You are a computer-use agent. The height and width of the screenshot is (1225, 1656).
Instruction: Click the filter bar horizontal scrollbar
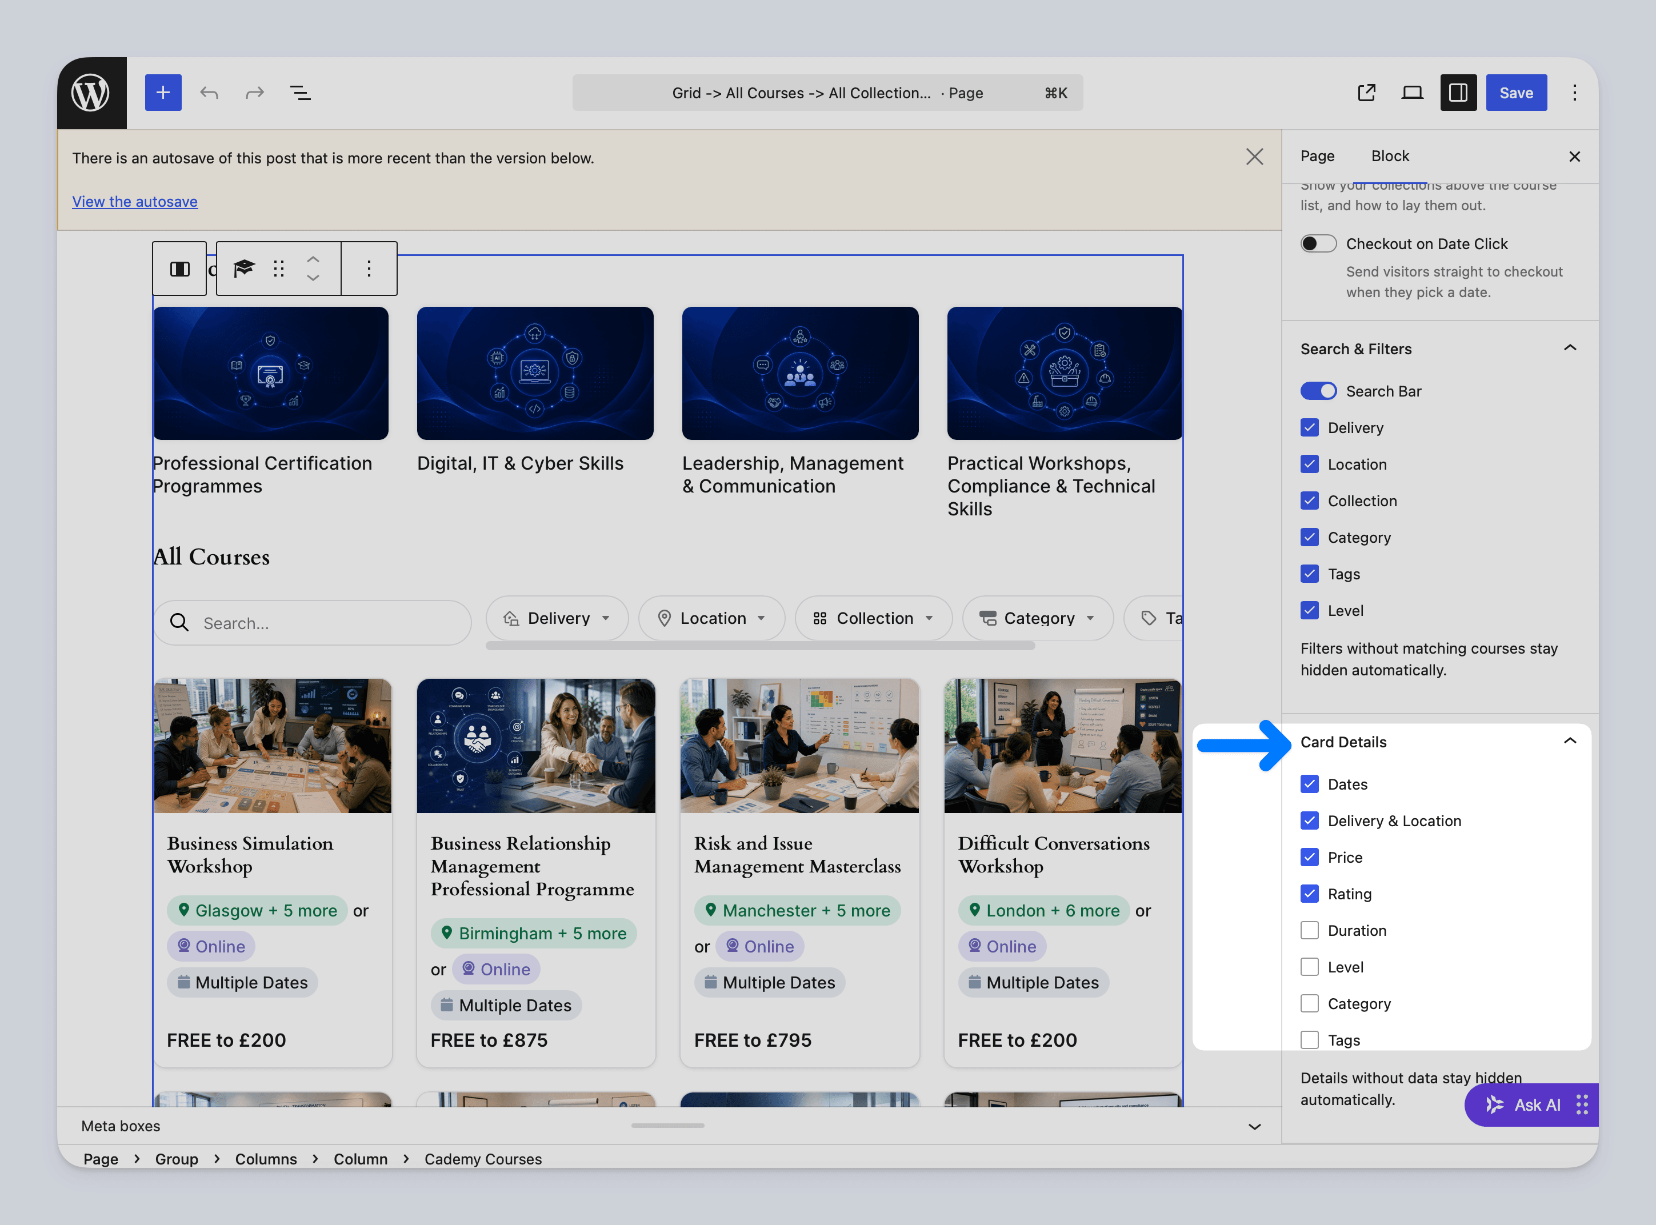click(760, 646)
